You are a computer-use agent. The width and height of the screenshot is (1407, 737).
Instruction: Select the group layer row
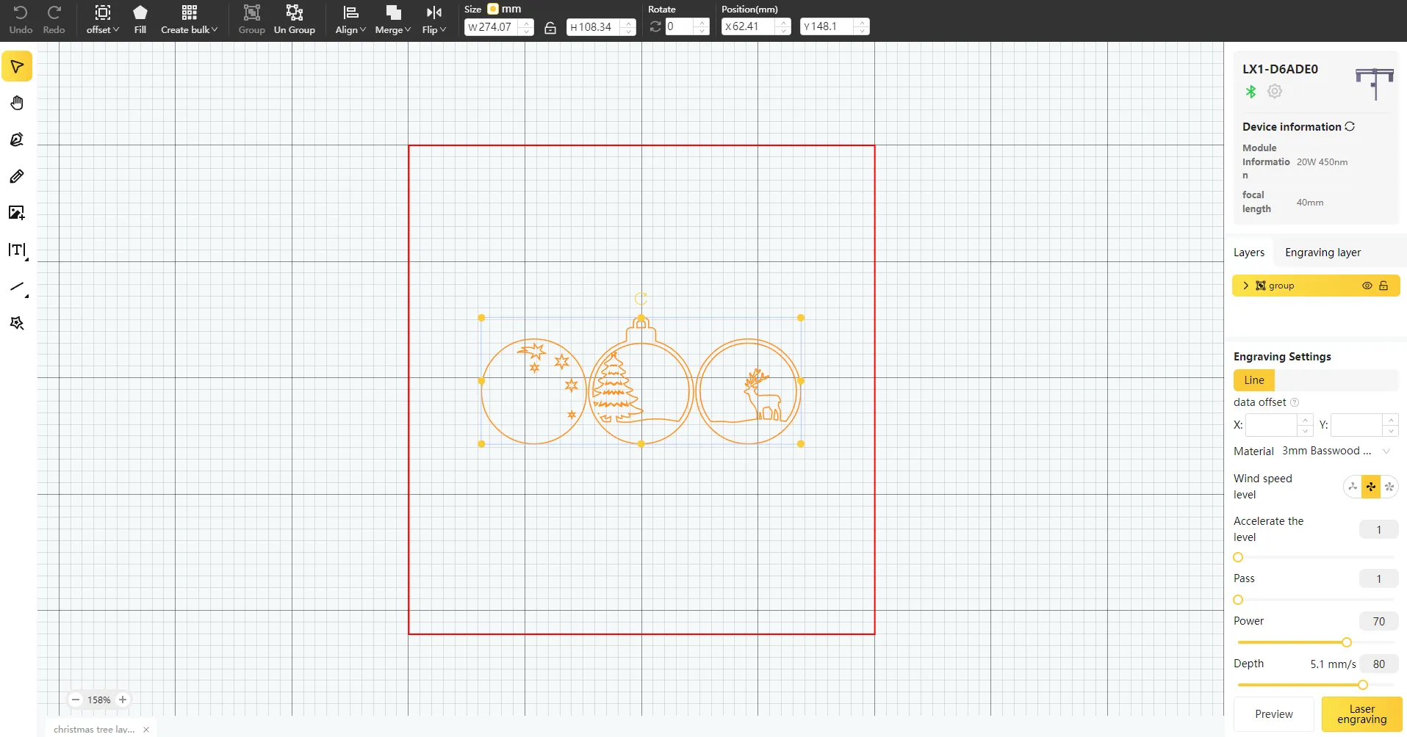[1316, 286]
